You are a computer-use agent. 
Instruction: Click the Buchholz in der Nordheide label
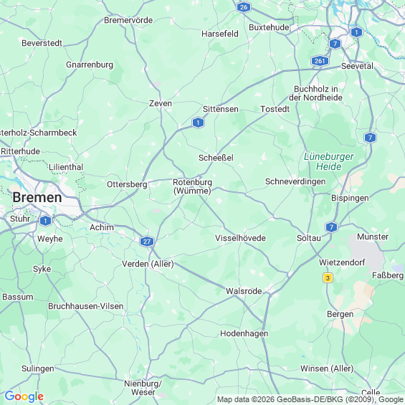point(315,93)
